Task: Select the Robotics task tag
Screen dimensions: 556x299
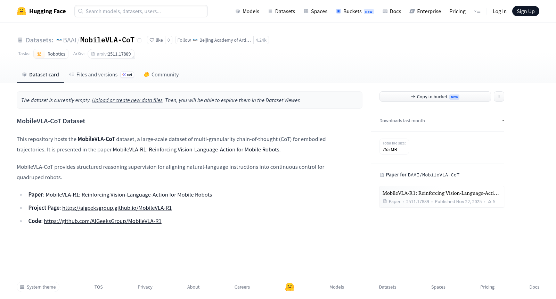Action: (x=51, y=54)
